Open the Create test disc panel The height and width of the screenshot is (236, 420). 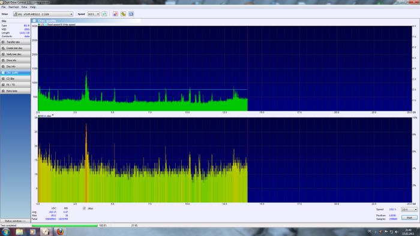[x=15, y=48]
